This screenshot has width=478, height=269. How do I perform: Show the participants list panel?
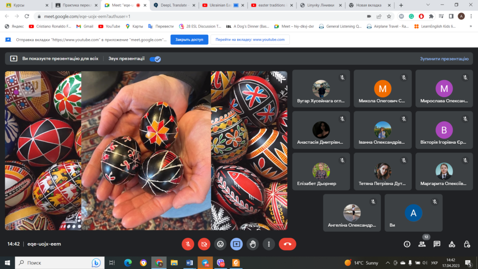[422, 244]
